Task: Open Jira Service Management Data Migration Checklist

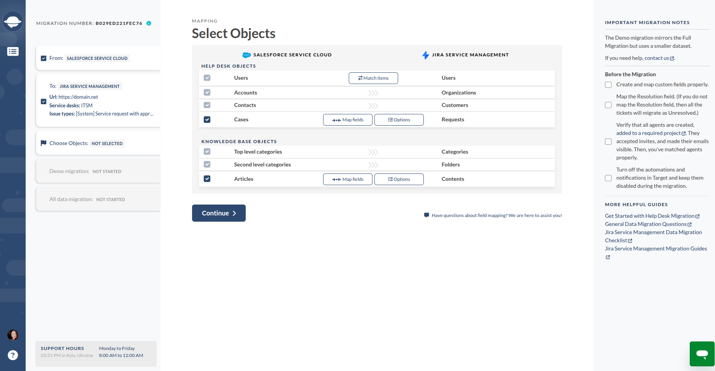Action: 654,236
